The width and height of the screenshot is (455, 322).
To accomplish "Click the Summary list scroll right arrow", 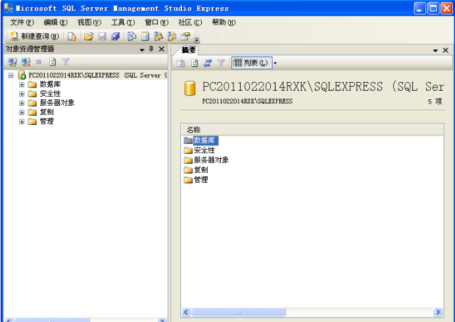I will coord(438,312).
